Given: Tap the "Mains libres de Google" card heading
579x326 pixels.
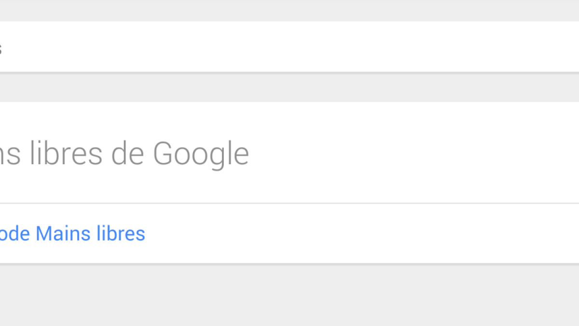Looking at the screenshot, I should pyautogui.click(x=124, y=154).
